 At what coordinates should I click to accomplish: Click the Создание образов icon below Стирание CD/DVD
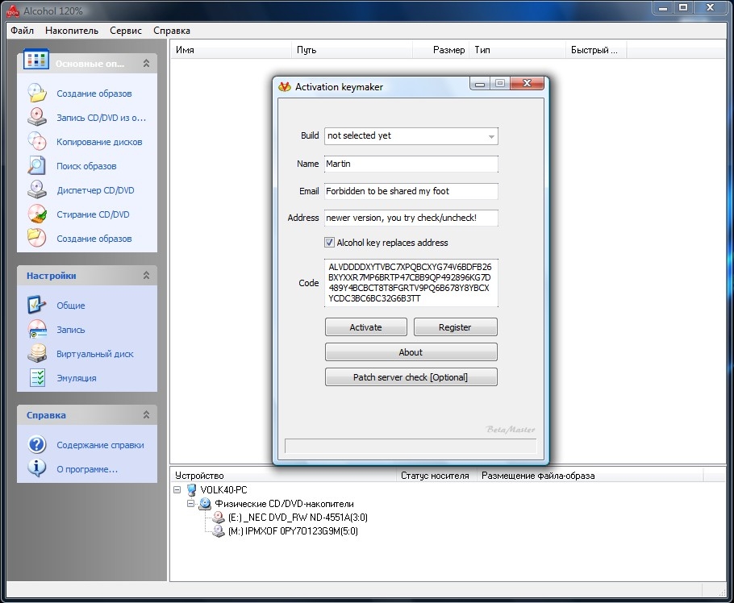[37, 238]
